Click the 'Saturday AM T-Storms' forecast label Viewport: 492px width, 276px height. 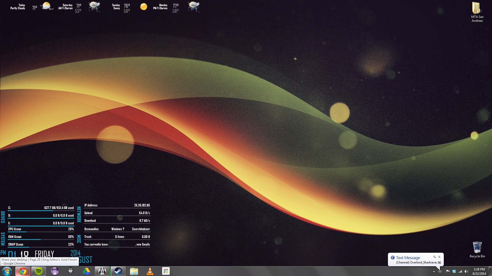click(65, 7)
